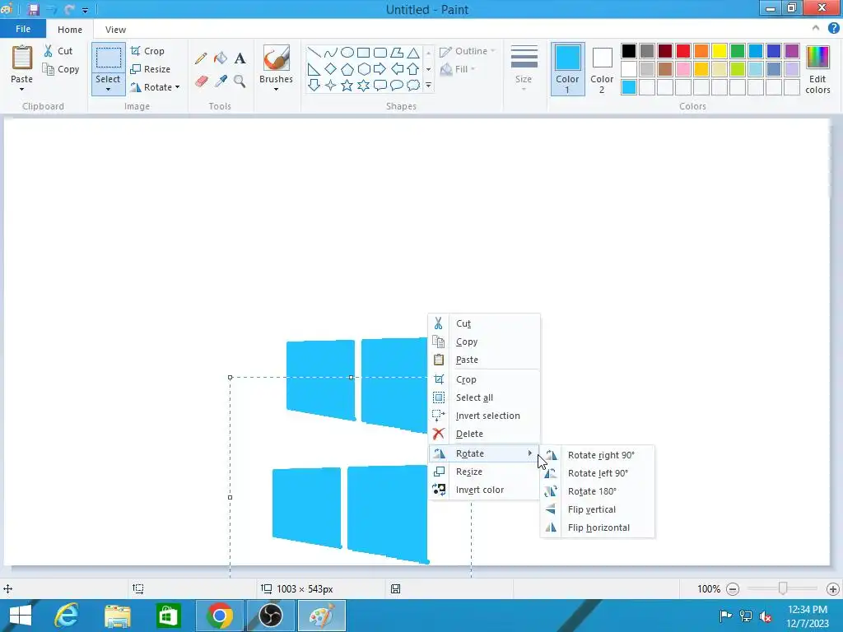Select Color 2 button
Image resolution: width=843 pixels, height=632 pixels.
click(x=602, y=69)
